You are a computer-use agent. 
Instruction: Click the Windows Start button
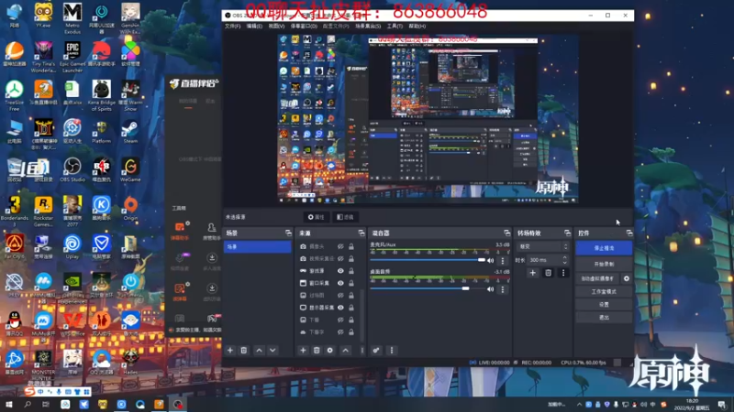pyautogui.click(x=8, y=404)
